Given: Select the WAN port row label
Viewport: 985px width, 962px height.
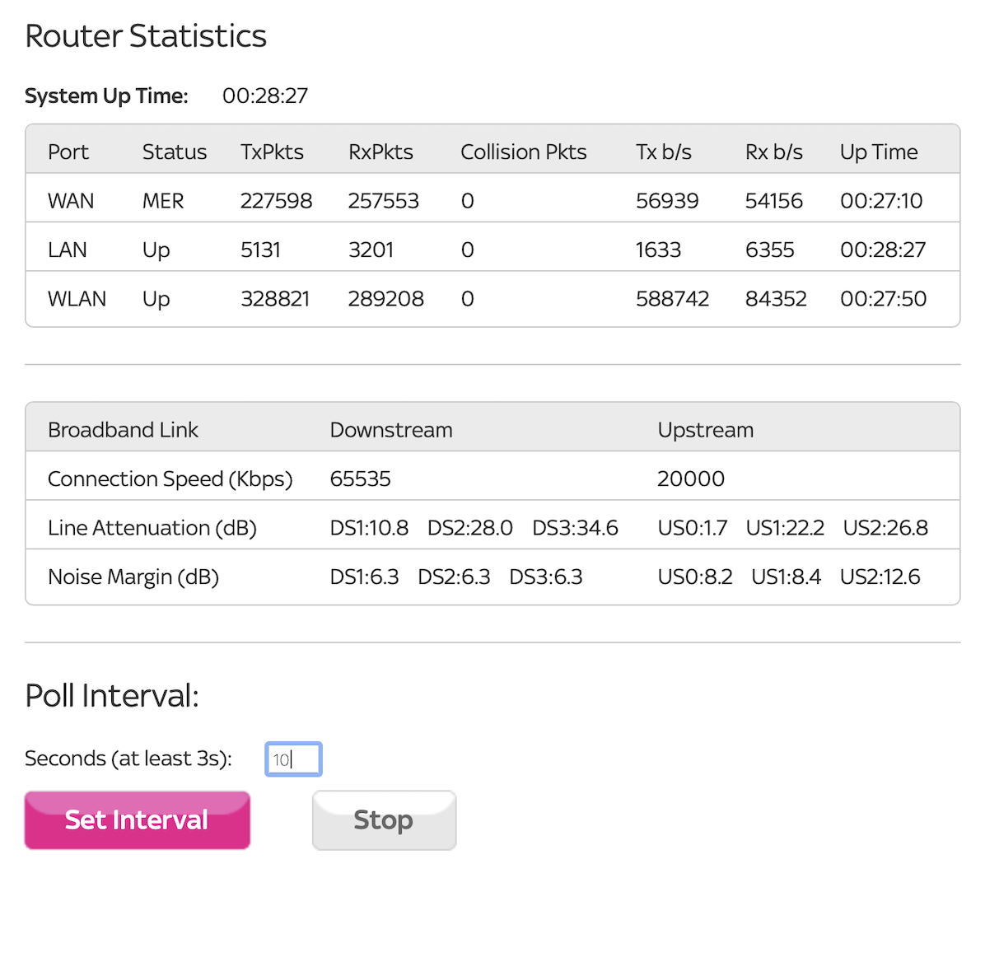Looking at the screenshot, I should pos(71,201).
